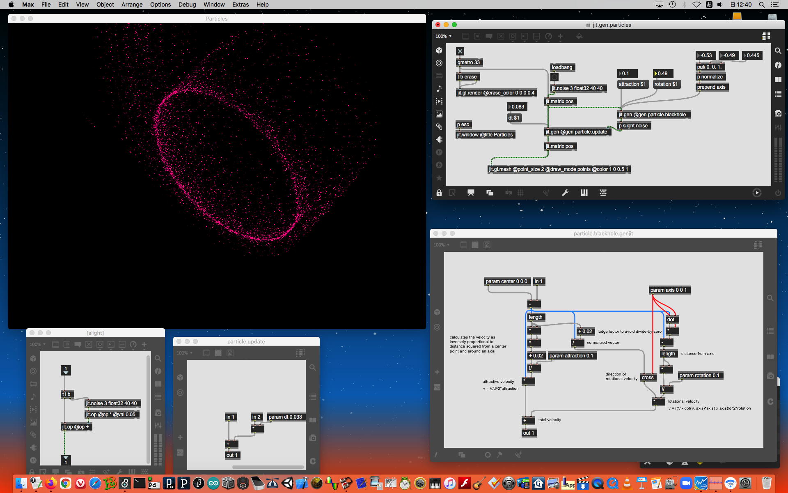The height and width of the screenshot is (493, 788).
Task: Open the 100% zoom dropdown in jit.gen.particles
Action: pyautogui.click(x=443, y=36)
